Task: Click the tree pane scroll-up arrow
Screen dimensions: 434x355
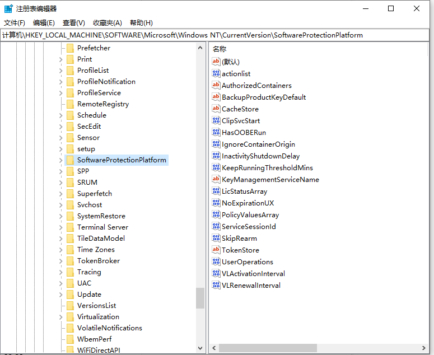Action: coord(200,48)
